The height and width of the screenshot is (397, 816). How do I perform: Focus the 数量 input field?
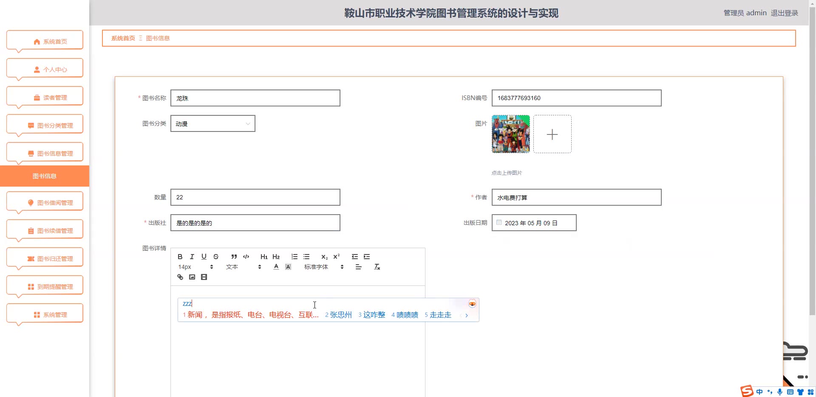(255, 197)
